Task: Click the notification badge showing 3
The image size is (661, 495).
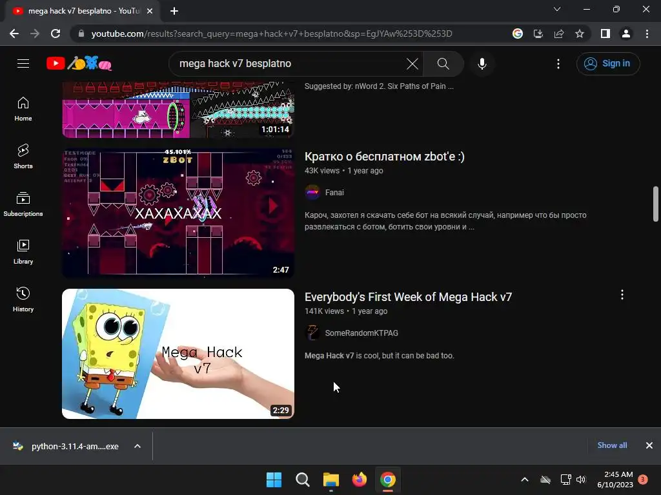Action: [643, 480]
